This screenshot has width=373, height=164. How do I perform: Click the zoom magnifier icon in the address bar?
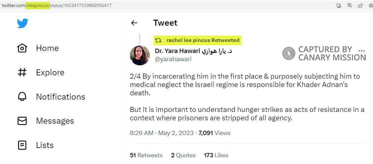click(x=350, y=5)
